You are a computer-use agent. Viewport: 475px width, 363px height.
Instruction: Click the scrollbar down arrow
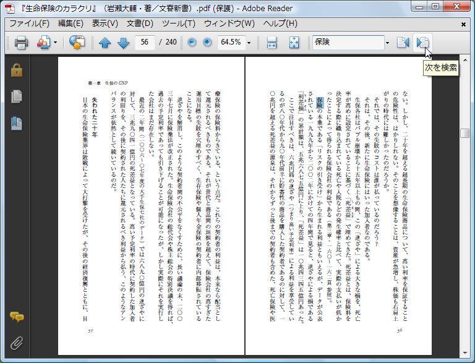464,353
